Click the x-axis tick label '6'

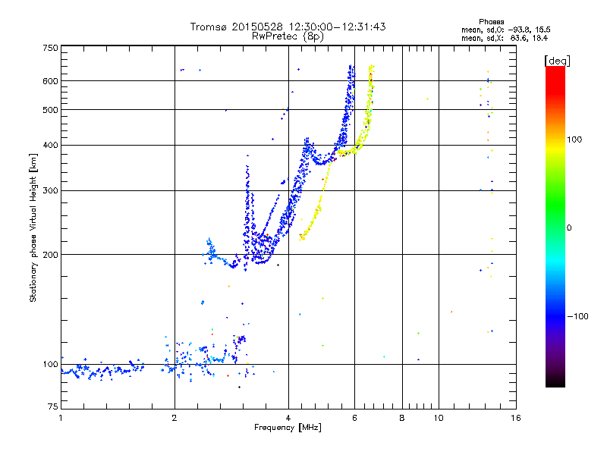(354, 418)
